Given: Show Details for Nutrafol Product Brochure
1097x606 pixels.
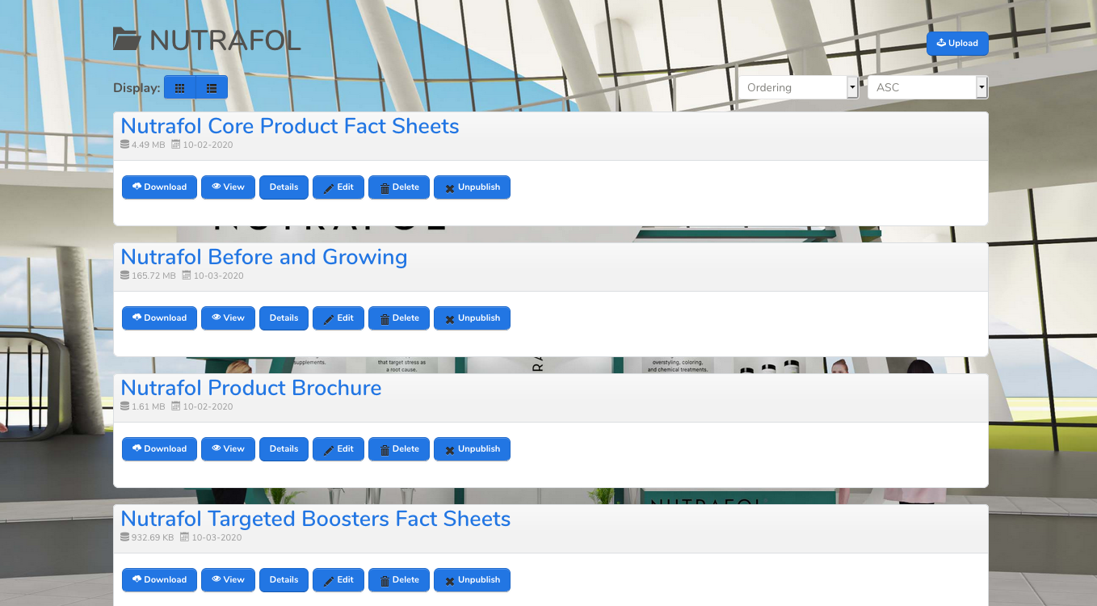Looking at the screenshot, I should (284, 449).
